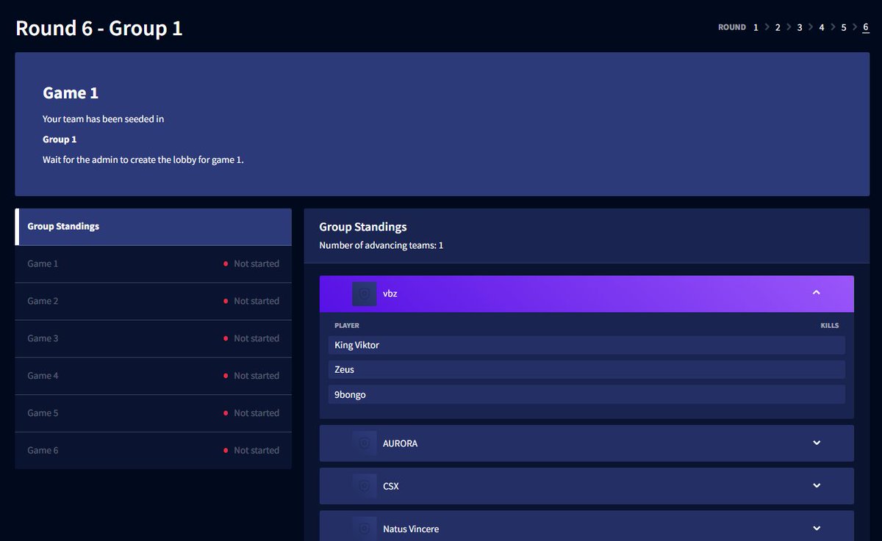Click the vbz team name
Viewport: 882px width, 541px height.
(390, 294)
